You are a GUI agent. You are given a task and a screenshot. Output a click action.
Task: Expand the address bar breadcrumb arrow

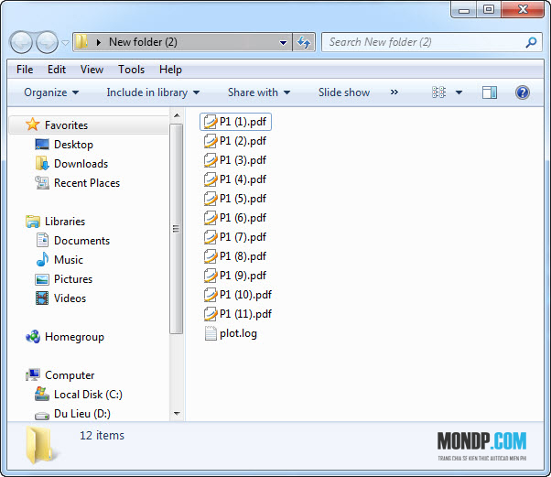coord(99,42)
